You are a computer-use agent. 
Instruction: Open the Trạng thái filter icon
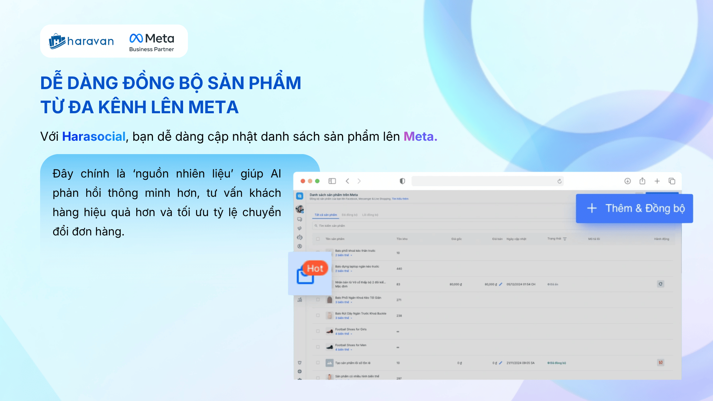click(x=565, y=239)
